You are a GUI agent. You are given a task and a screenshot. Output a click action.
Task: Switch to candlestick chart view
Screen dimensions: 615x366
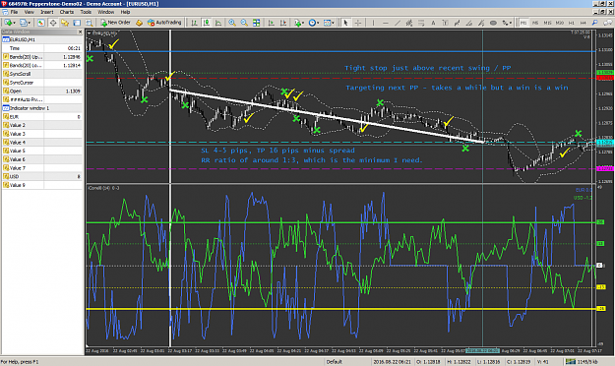[207, 23]
